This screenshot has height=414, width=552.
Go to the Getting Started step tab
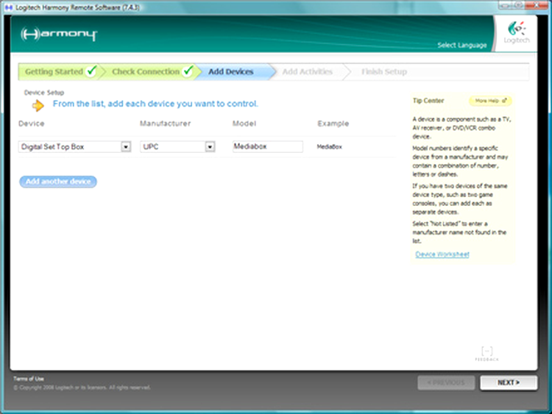54,72
